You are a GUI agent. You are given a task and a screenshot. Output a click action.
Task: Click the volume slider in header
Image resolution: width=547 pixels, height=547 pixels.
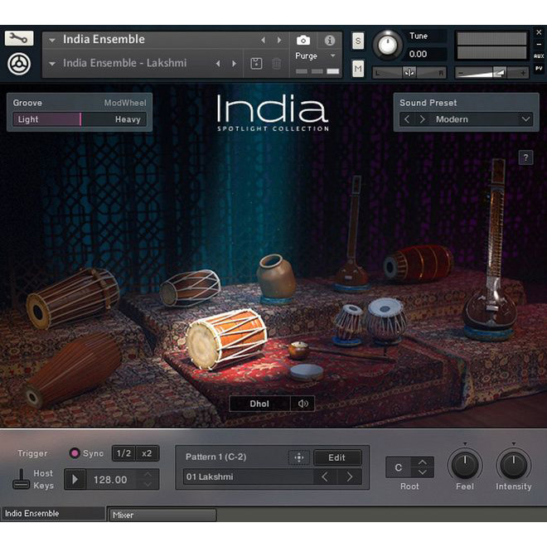[x=491, y=73]
